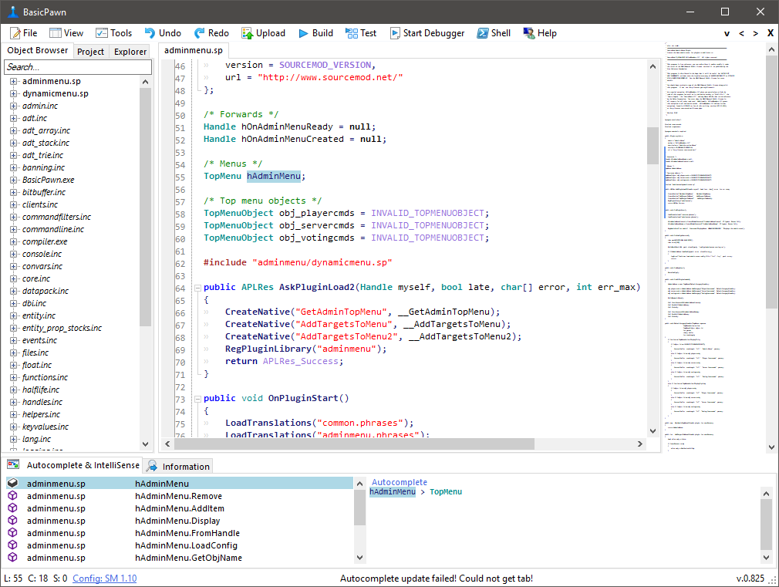Collapse the AskPluginLoad2 function fold on line 64

pyautogui.click(x=197, y=288)
